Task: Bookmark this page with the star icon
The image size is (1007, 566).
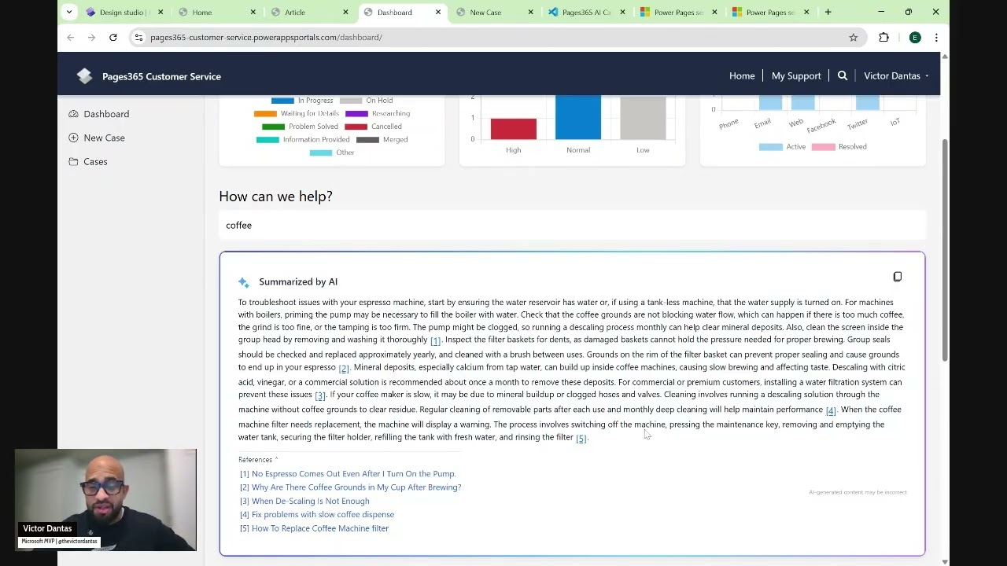Action: click(x=853, y=38)
